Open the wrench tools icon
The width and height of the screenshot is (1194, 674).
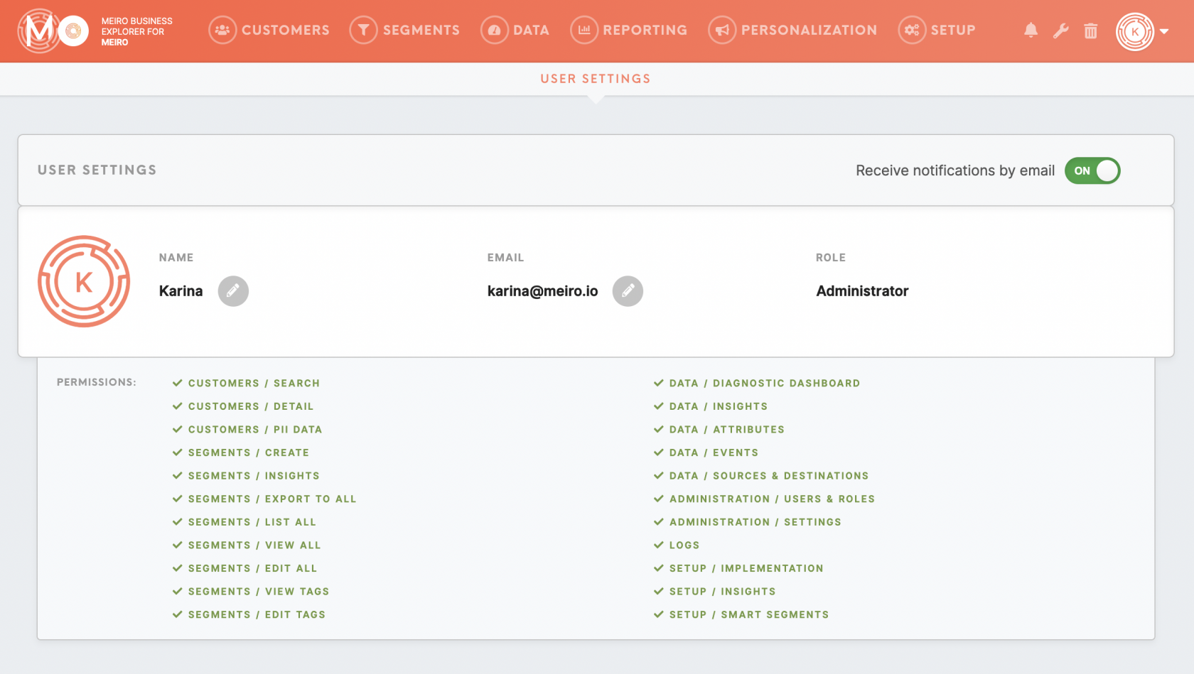(x=1061, y=31)
